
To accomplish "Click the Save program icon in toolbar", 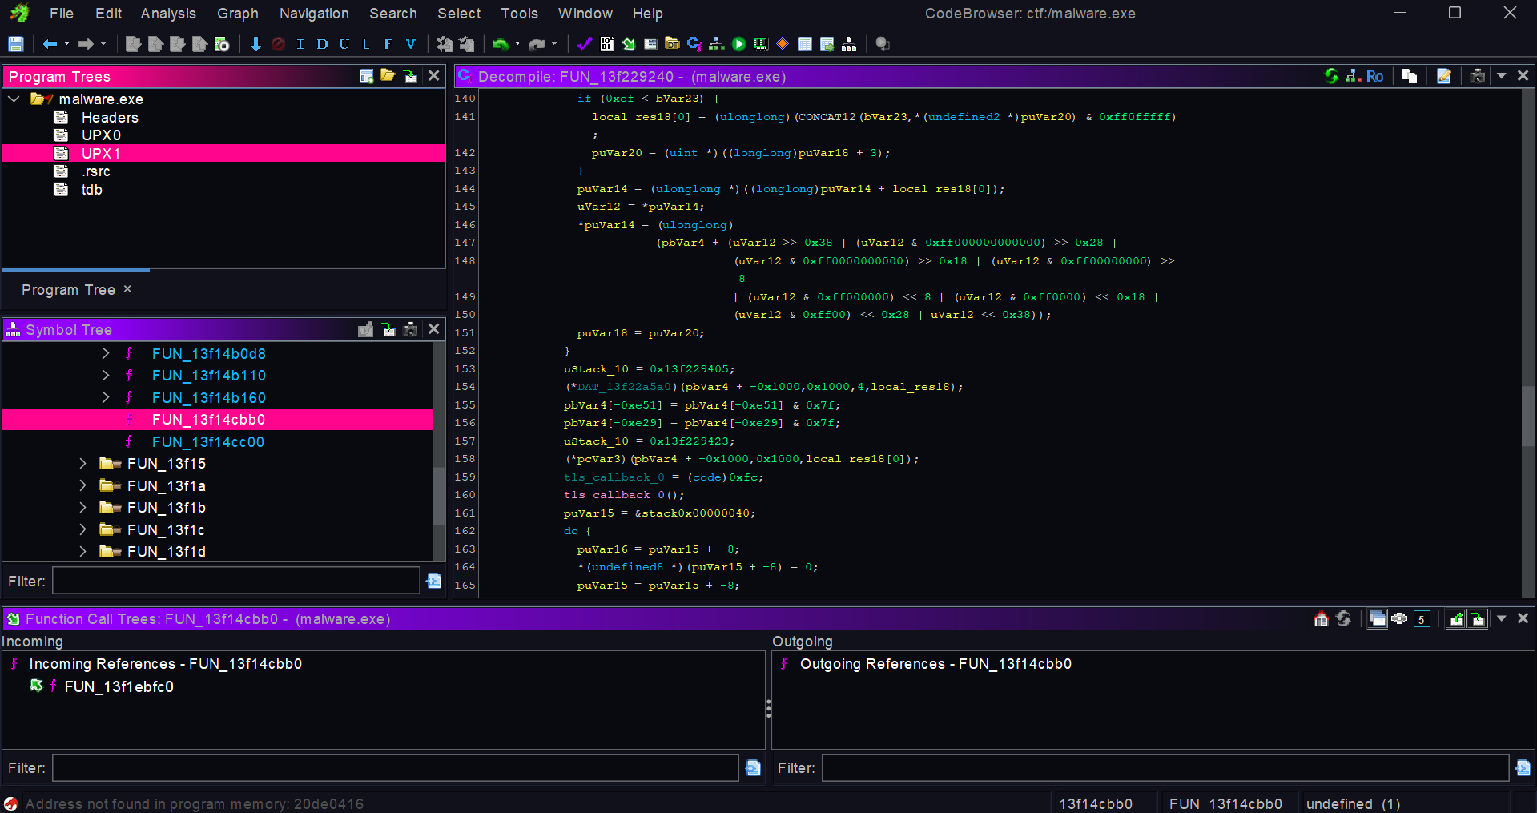I will 16,44.
